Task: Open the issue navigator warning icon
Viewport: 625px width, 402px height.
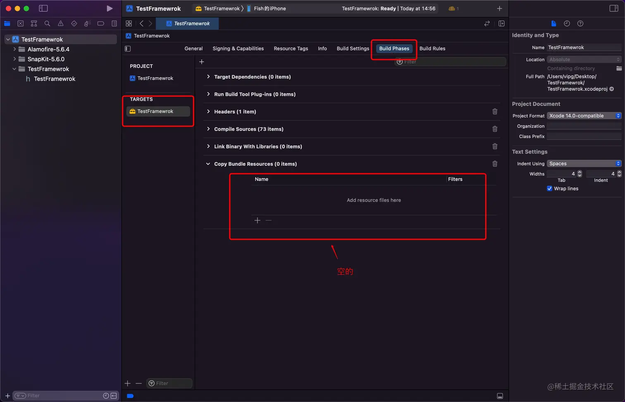Action: coord(61,24)
